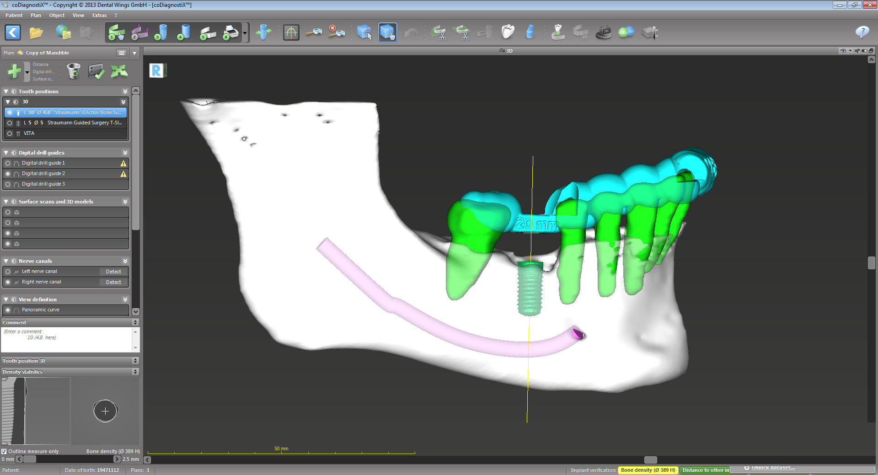Select workflow step 4 sleeve icon
Image resolution: width=878 pixels, height=475 pixels.
pyautogui.click(x=184, y=32)
